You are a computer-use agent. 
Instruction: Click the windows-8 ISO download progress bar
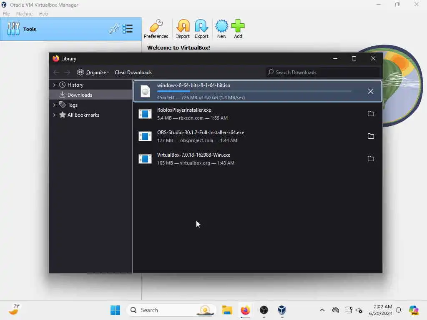254,91
